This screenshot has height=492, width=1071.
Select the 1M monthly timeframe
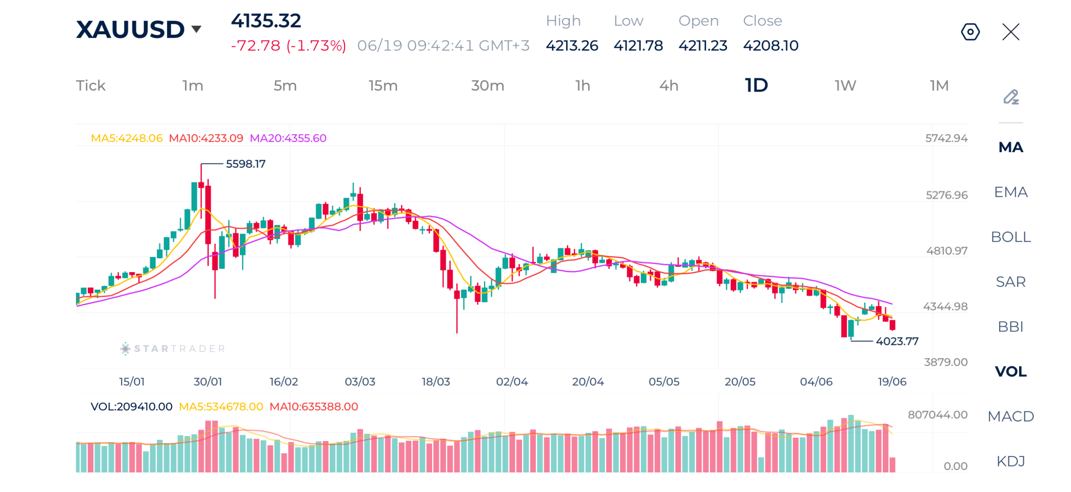tap(938, 86)
